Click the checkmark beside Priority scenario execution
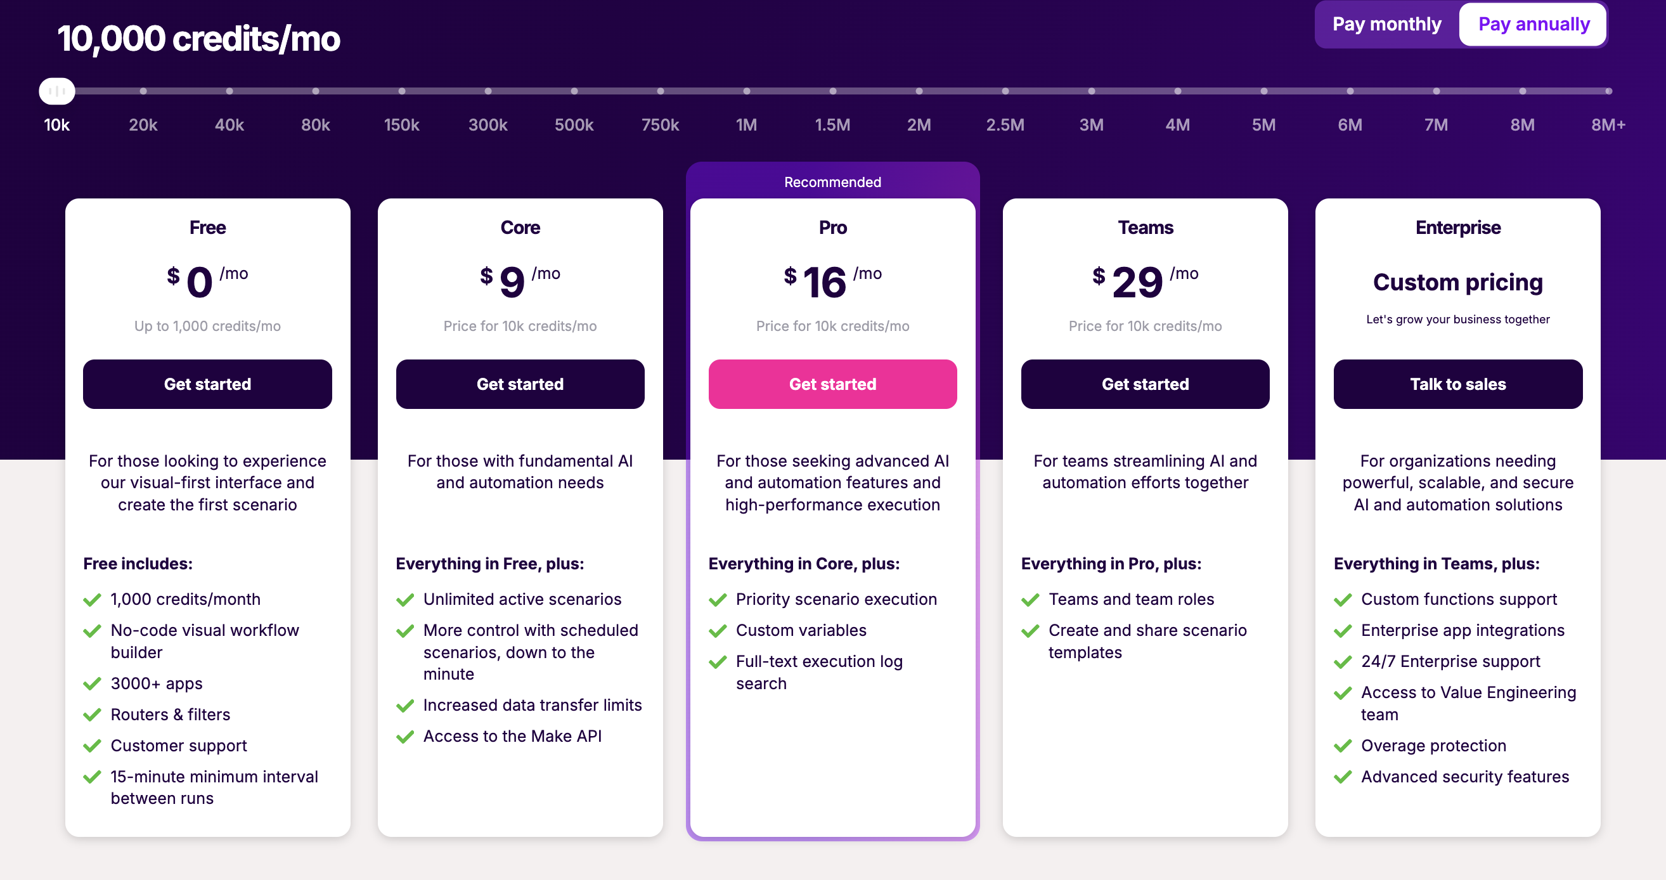 tap(718, 599)
